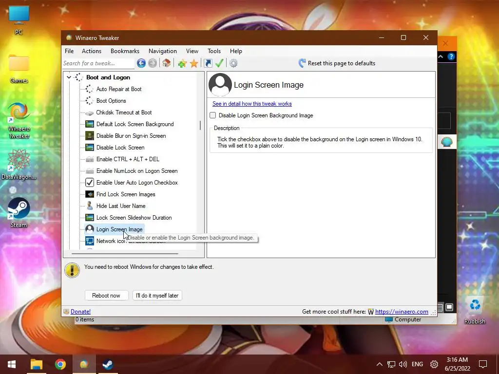Click the volume speaker tray icon
499x374 pixels.
click(x=403, y=364)
